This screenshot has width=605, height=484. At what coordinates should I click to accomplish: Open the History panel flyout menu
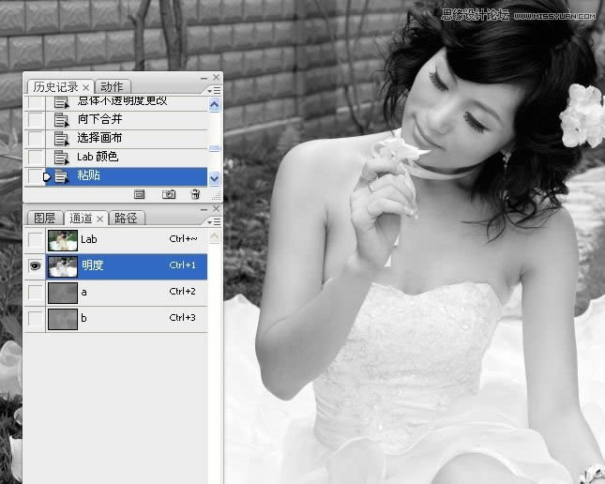pyautogui.click(x=216, y=90)
